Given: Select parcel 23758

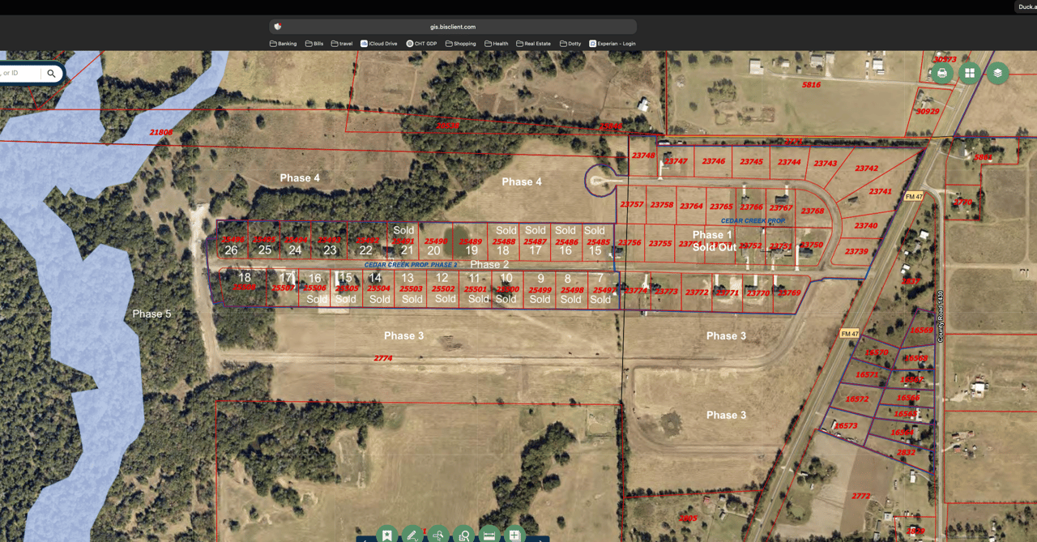Looking at the screenshot, I should (x=662, y=205).
